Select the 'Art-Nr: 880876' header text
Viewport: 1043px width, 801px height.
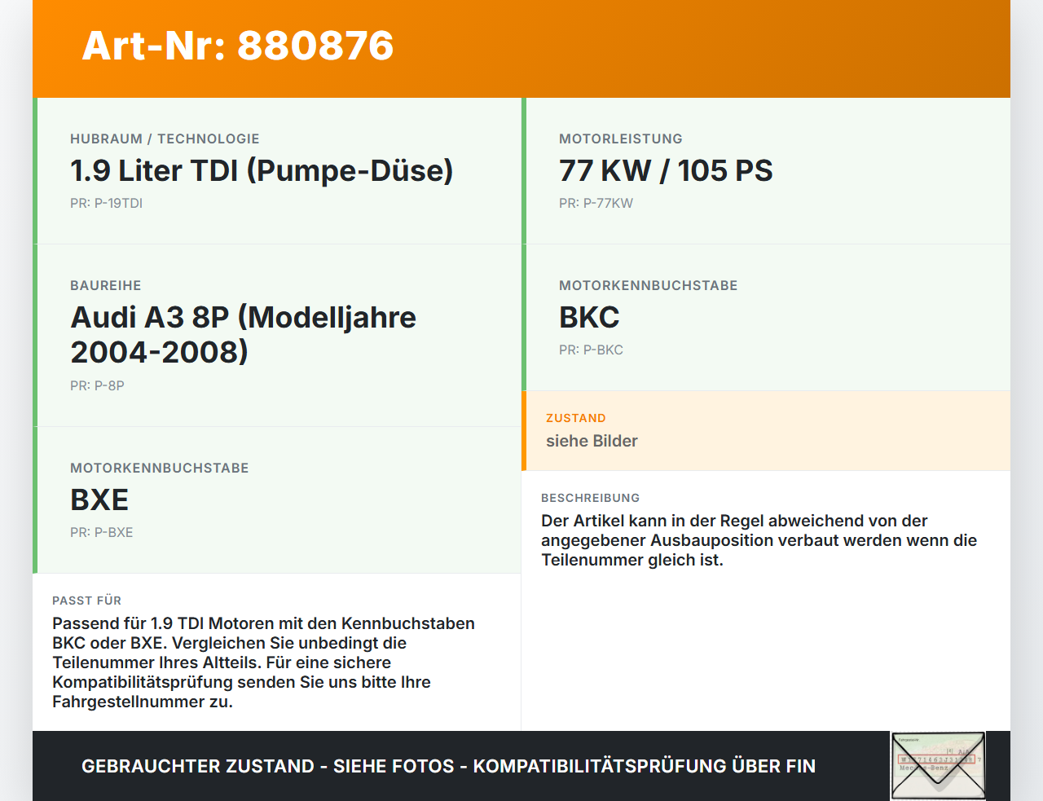tap(238, 46)
